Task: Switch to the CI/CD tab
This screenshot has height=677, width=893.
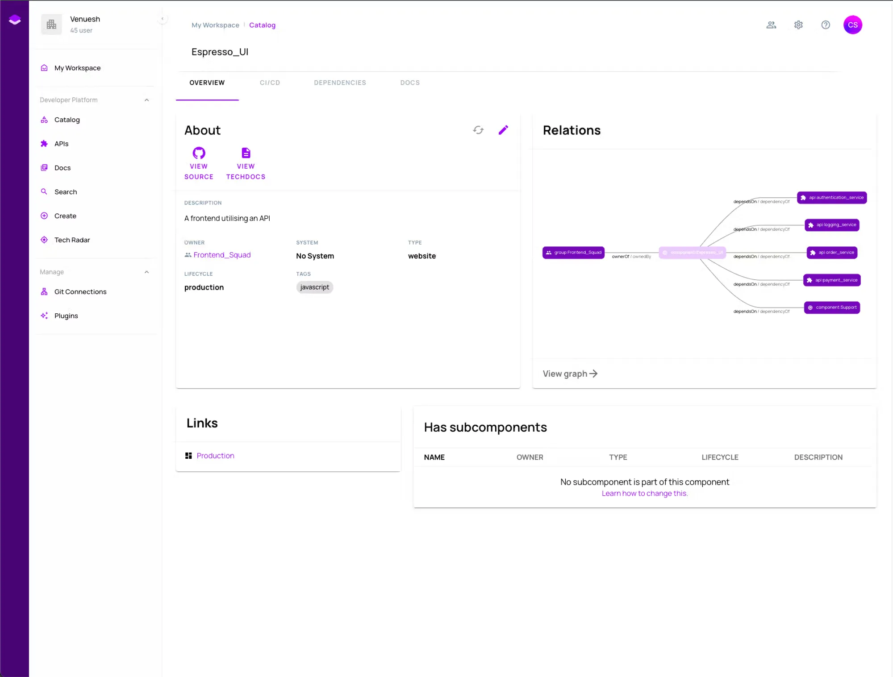Action: pyautogui.click(x=270, y=83)
